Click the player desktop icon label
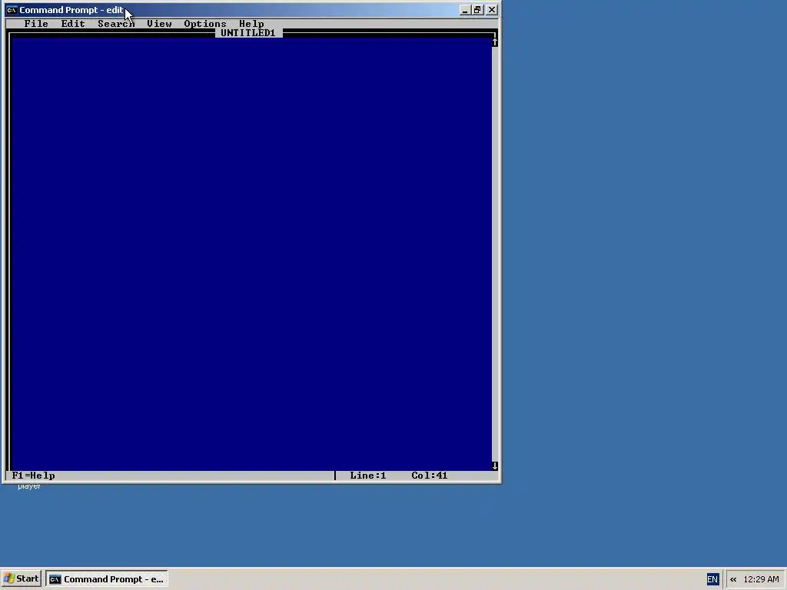This screenshot has height=590, width=787. (29, 486)
